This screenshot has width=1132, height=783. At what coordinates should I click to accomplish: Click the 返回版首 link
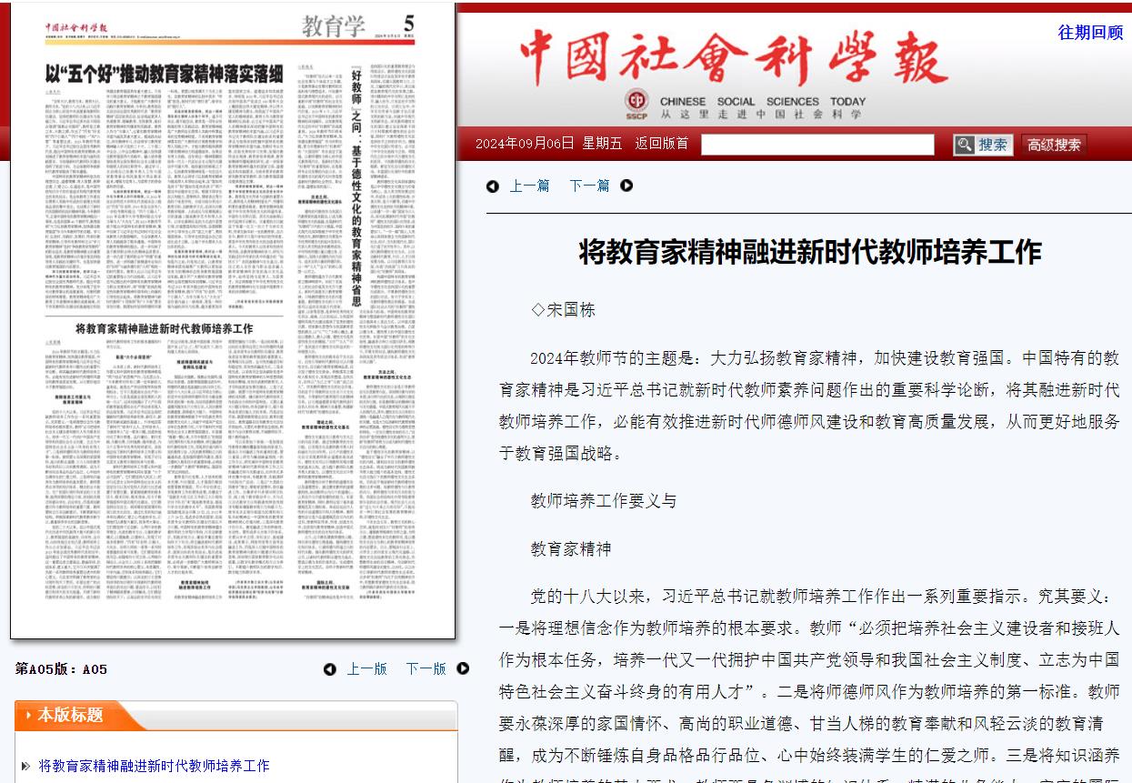click(x=661, y=144)
